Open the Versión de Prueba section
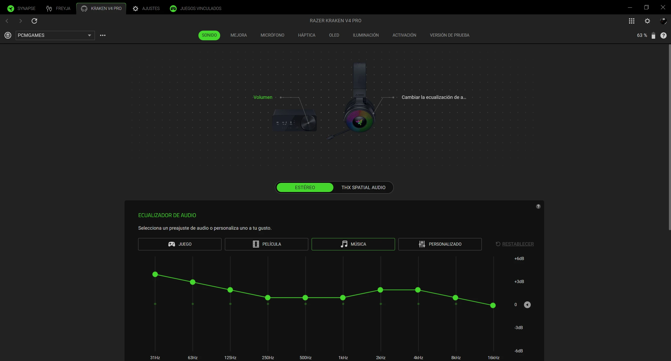Image resolution: width=671 pixels, height=361 pixels. point(450,35)
